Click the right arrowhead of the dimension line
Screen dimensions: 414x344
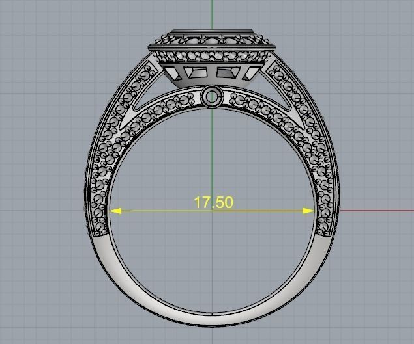[308, 211]
